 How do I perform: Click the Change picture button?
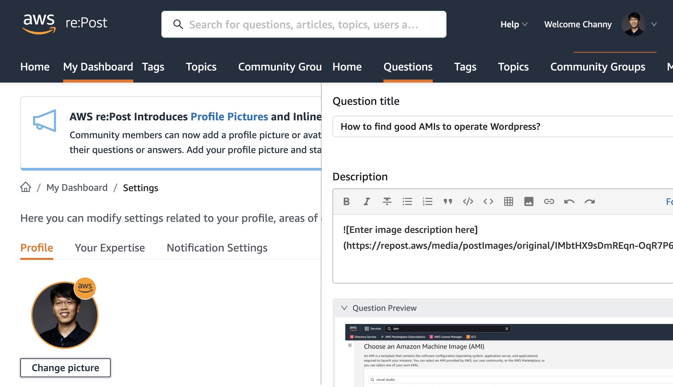(65, 367)
